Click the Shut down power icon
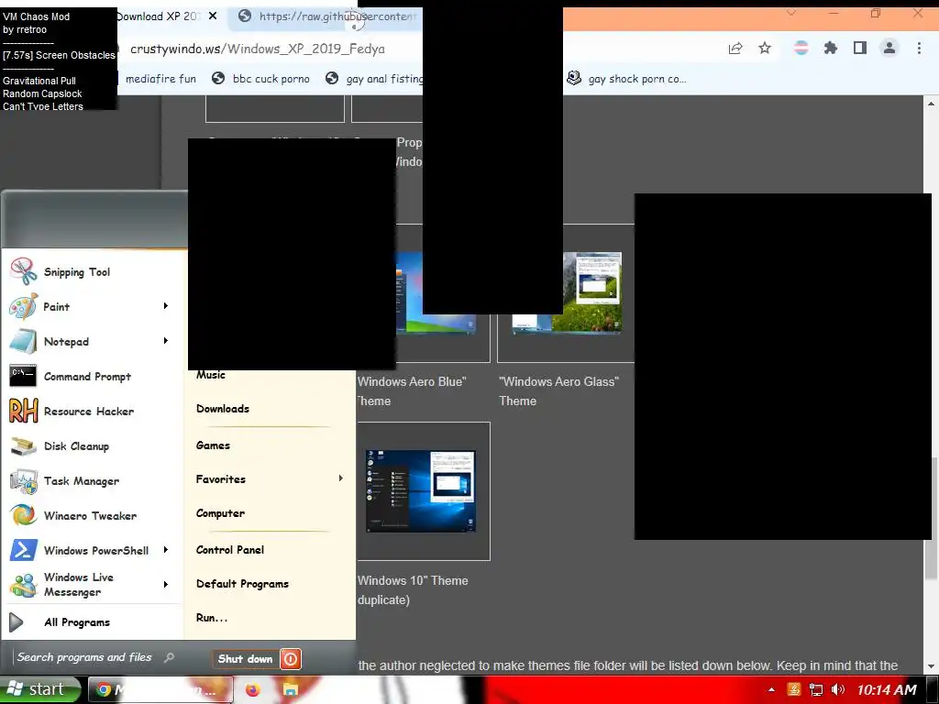The height and width of the screenshot is (704, 939). (x=291, y=659)
